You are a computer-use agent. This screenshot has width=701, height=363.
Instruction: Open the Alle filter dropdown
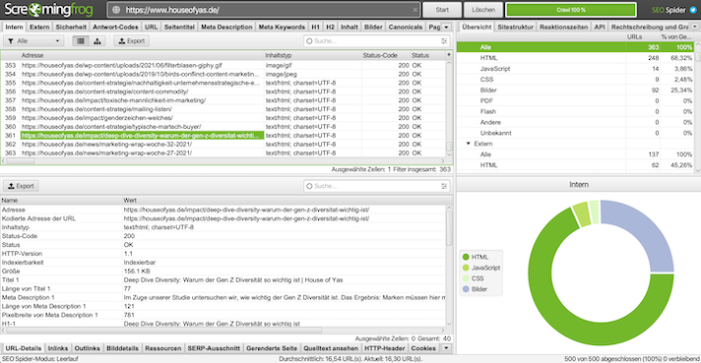click(33, 41)
